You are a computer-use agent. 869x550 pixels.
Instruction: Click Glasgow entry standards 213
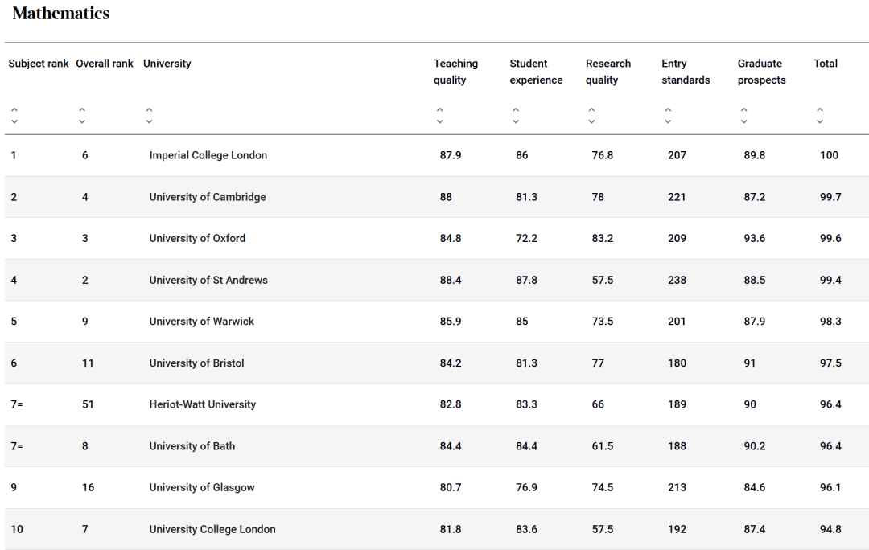point(677,488)
